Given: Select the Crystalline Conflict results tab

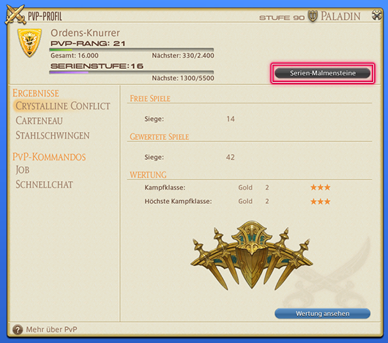Looking at the screenshot, I should point(63,106).
